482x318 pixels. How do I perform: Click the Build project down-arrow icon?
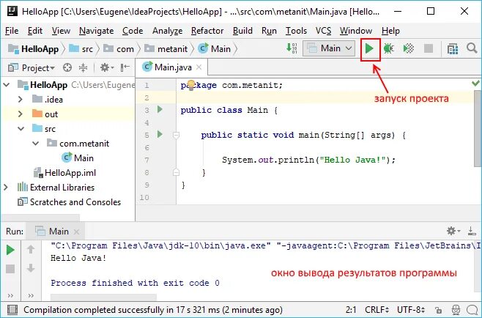[x=292, y=48]
